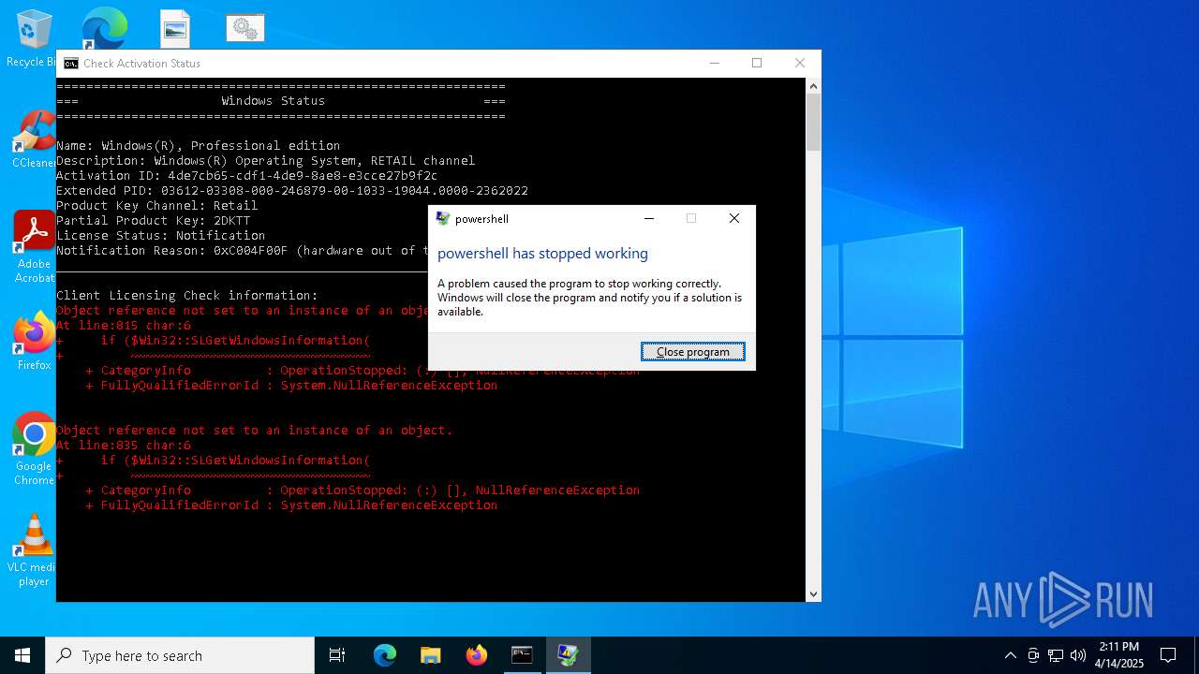
Task: Click the 'At line:835 char:6' error line
Action: pyautogui.click(x=124, y=446)
